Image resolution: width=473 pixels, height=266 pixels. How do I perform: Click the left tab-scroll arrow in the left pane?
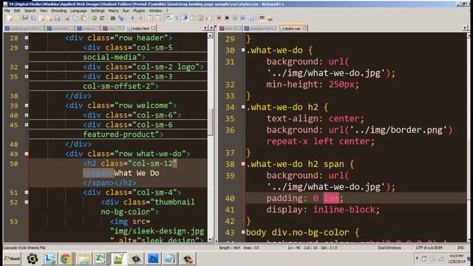(205, 28)
